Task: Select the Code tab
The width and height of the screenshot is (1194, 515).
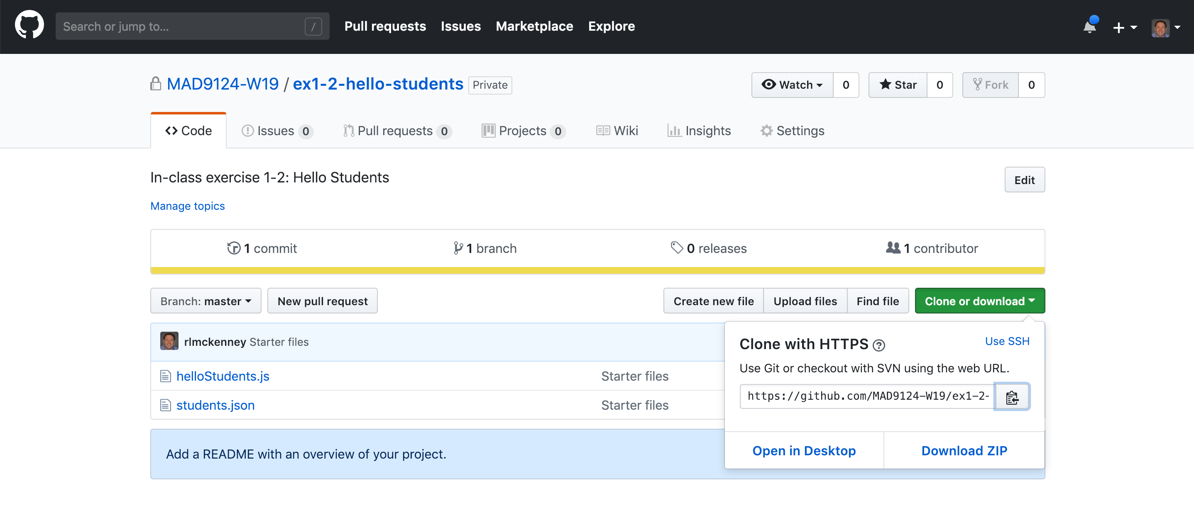Action: click(188, 131)
